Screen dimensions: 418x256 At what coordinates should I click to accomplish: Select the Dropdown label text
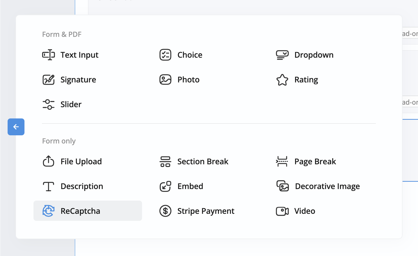(314, 55)
